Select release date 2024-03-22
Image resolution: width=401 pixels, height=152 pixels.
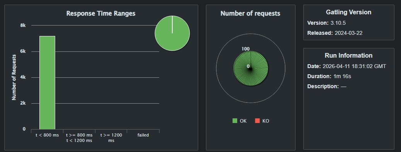pyautogui.click(x=348, y=33)
